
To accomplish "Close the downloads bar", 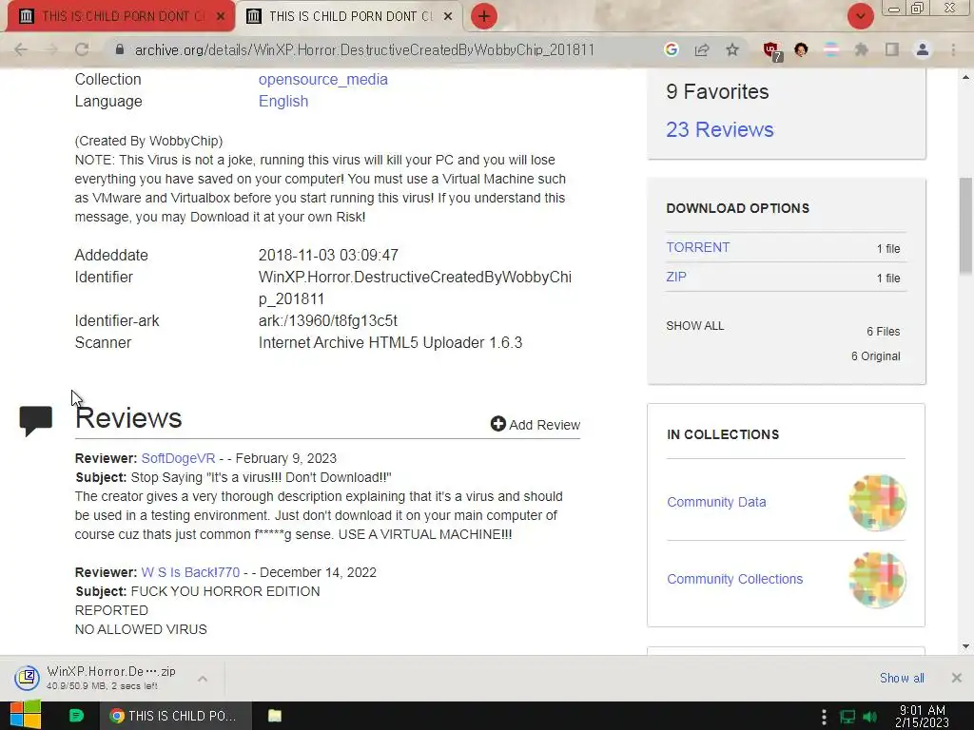I will point(957,678).
